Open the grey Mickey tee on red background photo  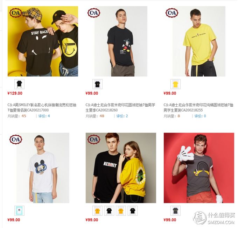point(199,168)
